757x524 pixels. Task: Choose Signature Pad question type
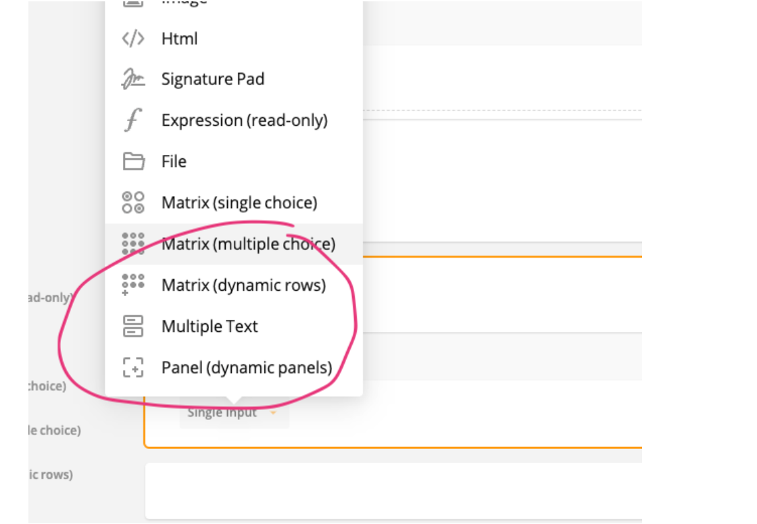coord(234,79)
